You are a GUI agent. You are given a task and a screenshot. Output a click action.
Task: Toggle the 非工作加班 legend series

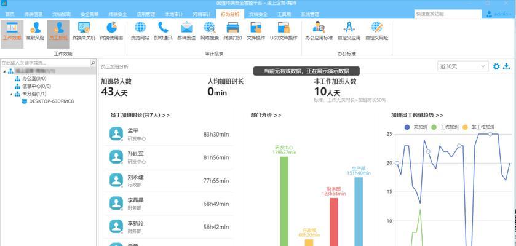point(478,127)
